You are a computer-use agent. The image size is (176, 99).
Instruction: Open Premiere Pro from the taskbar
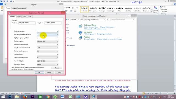[x=32, y=97]
